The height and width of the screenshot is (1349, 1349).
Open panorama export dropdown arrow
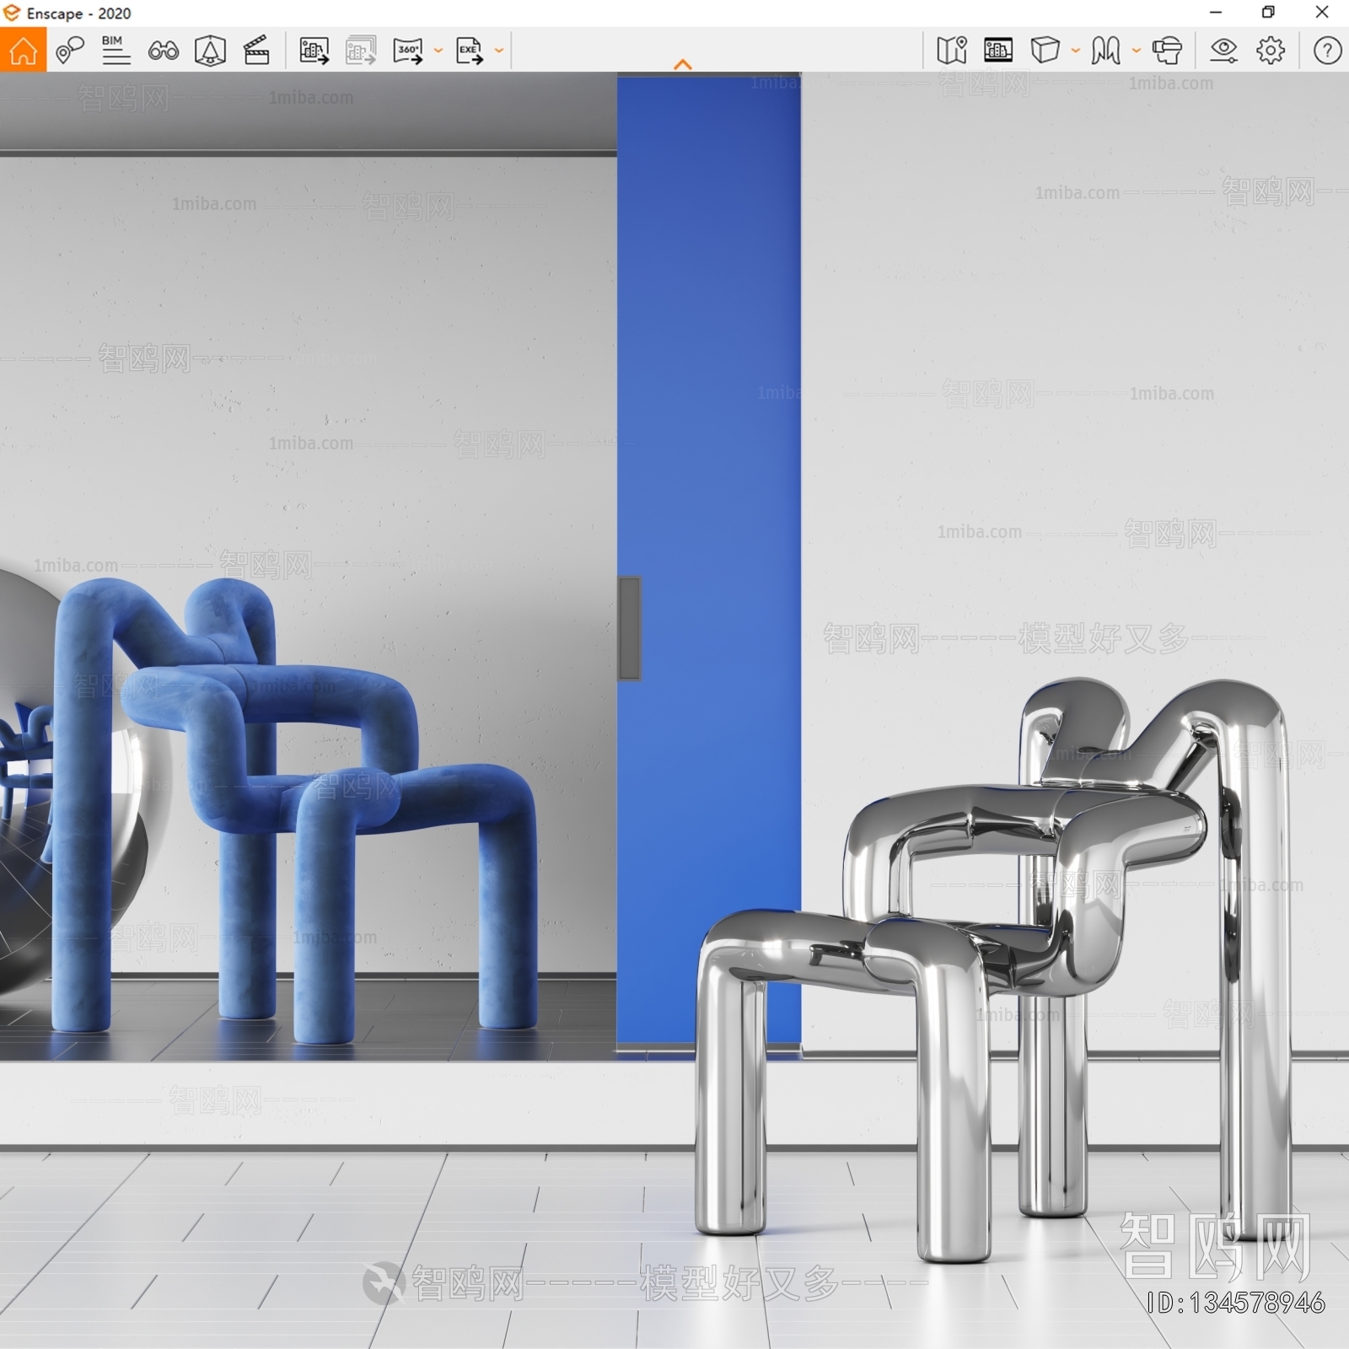(x=438, y=51)
